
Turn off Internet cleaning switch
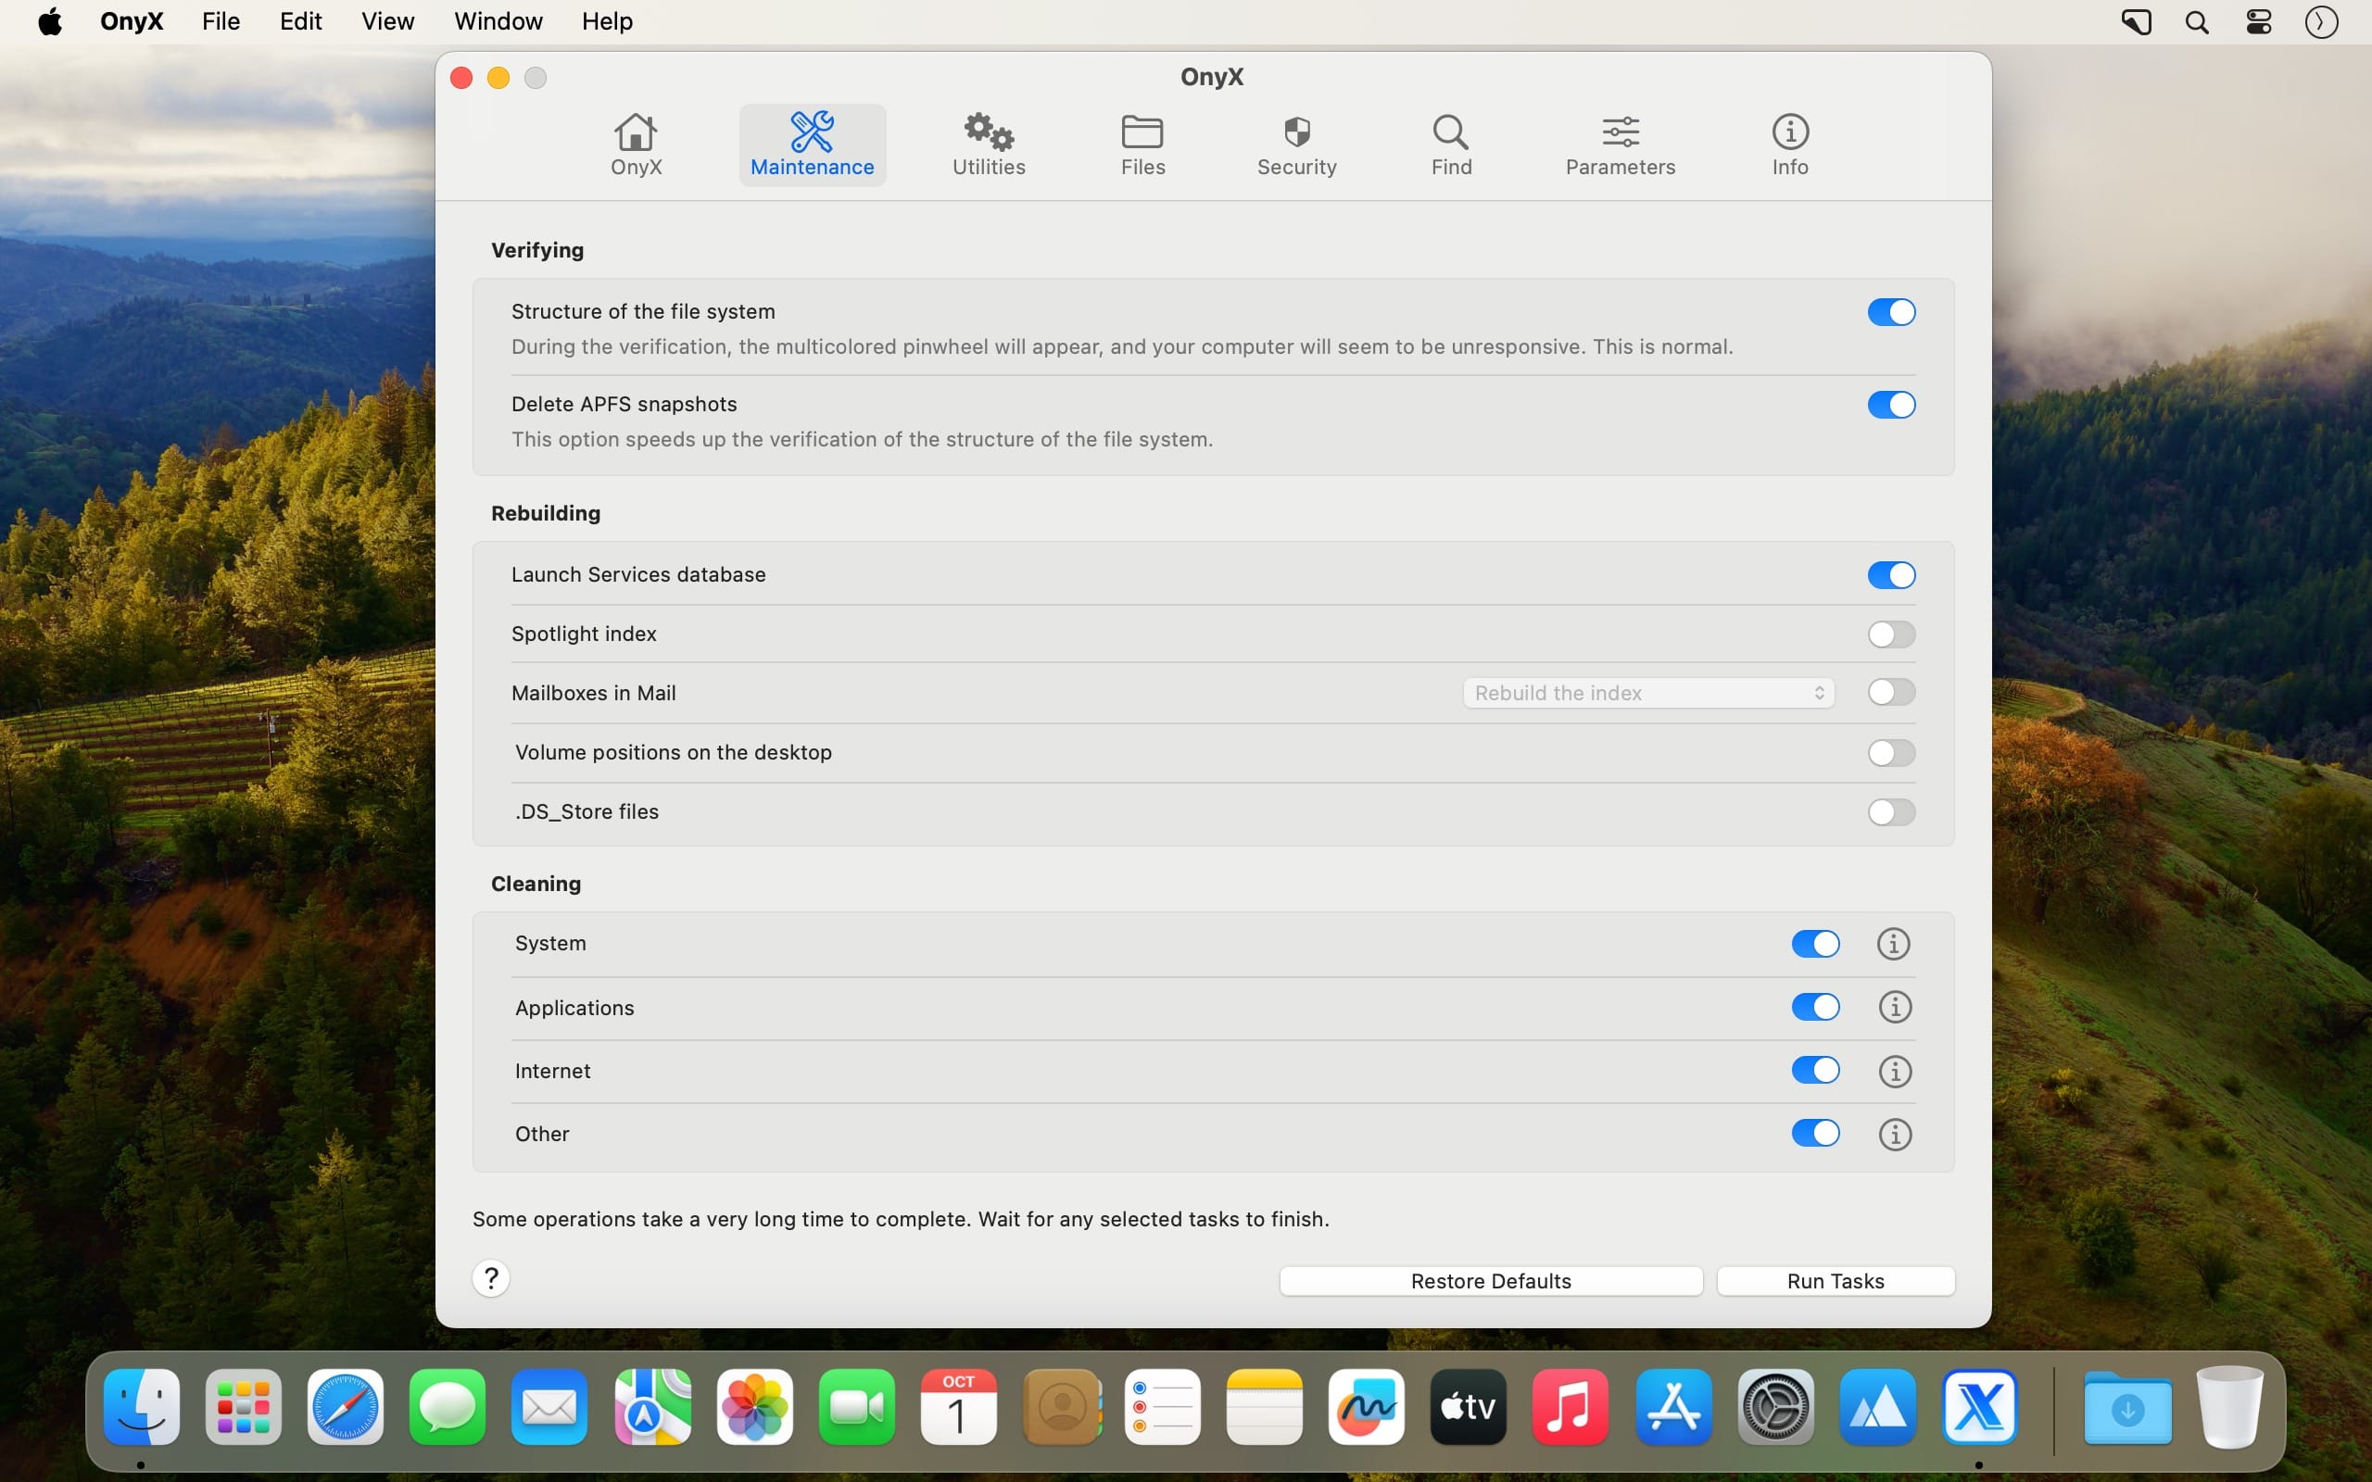[x=1815, y=1069]
